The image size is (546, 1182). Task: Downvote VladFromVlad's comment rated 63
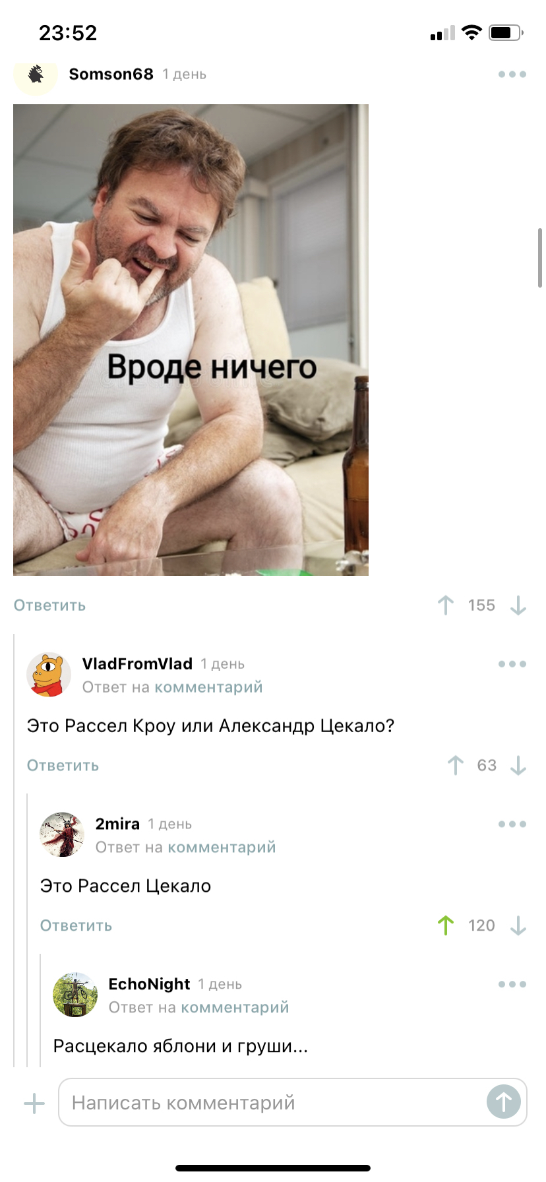(x=518, y=765)
